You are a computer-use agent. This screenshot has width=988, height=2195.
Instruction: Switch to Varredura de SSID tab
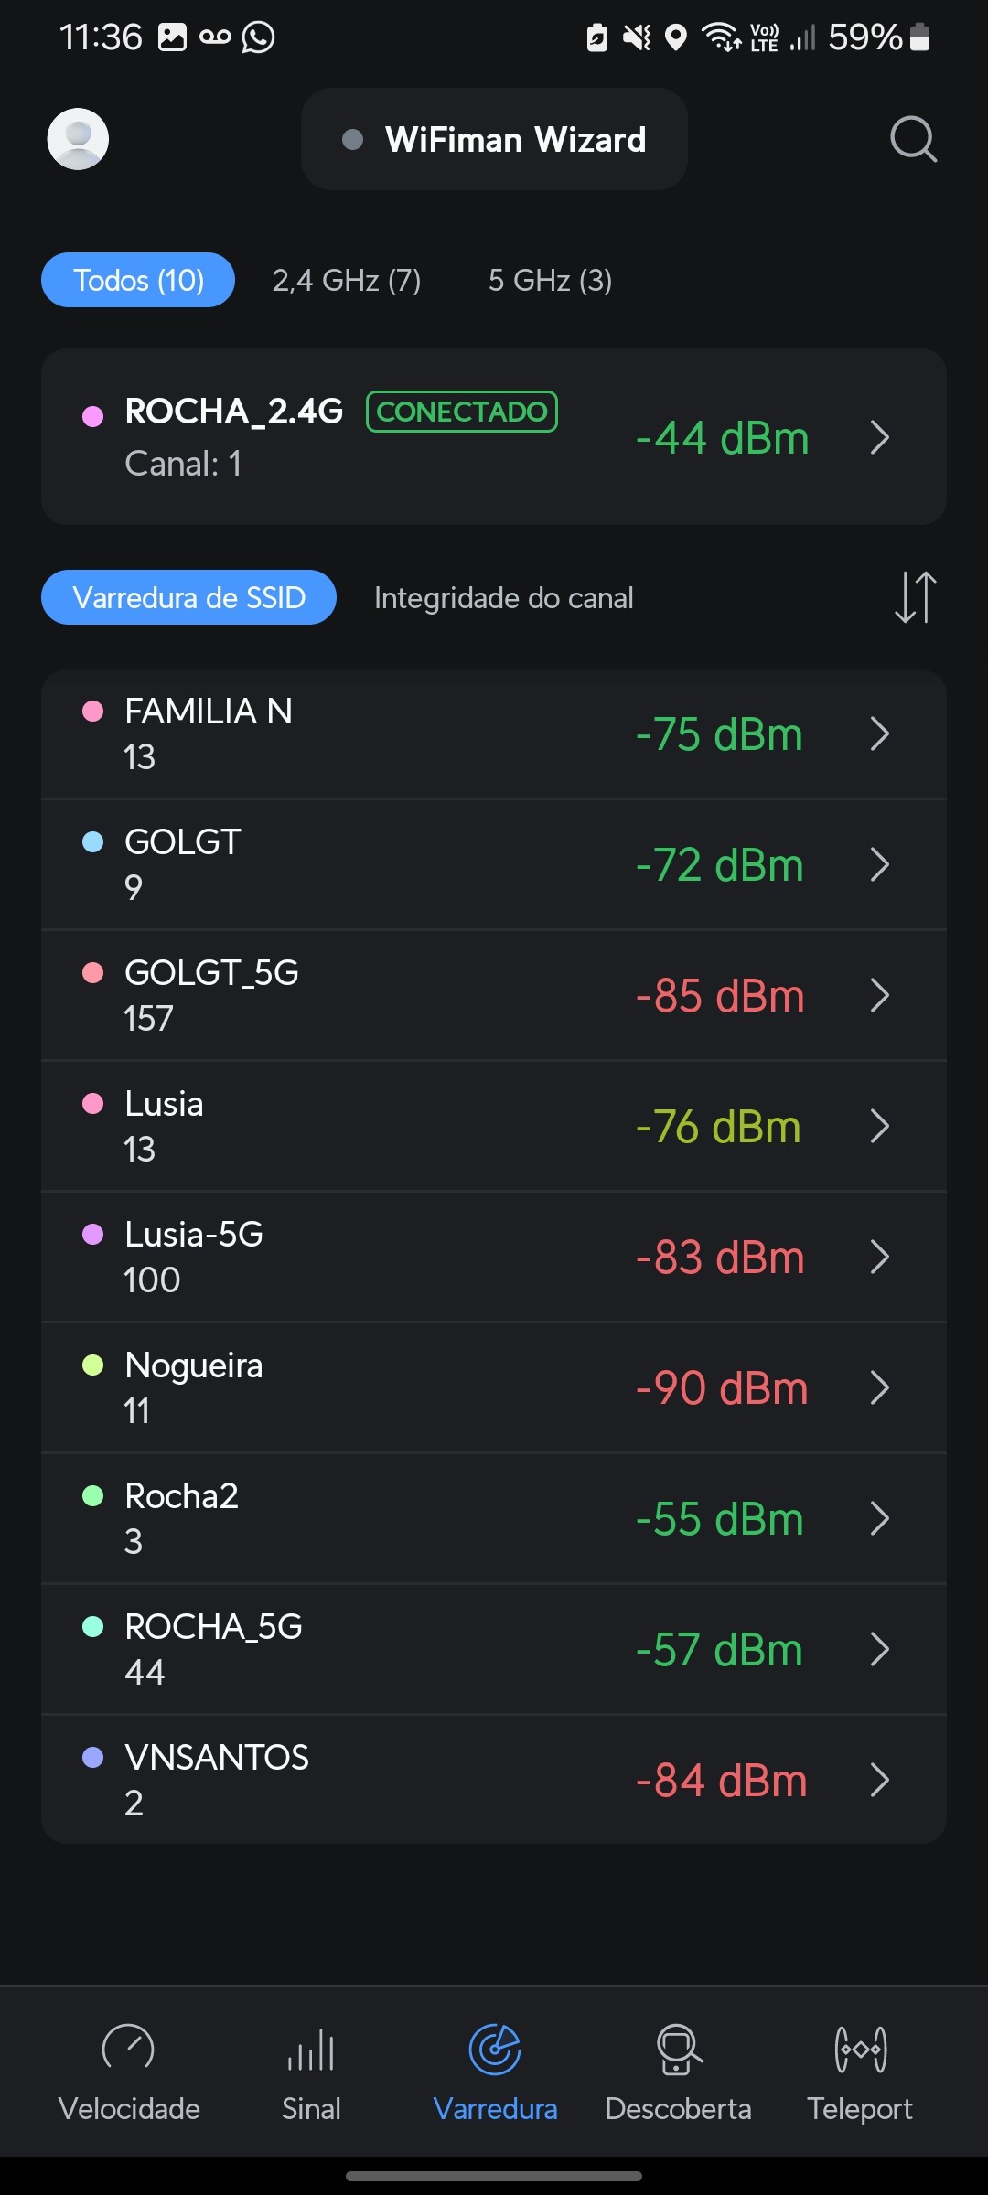(x=188, y=598)
